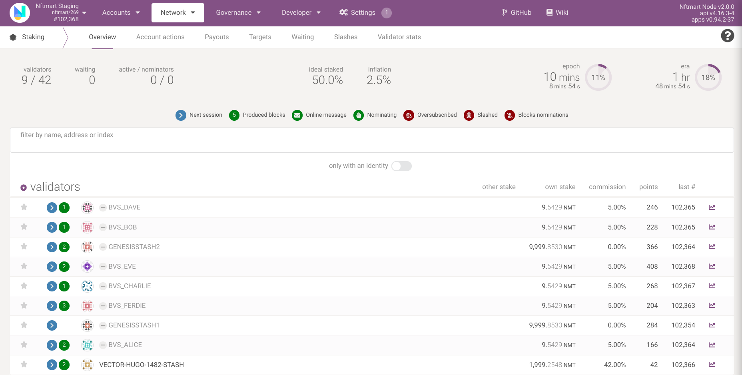Click the Slashed legend icon
This screenshot has width=742, height=375.
[469, 115]
